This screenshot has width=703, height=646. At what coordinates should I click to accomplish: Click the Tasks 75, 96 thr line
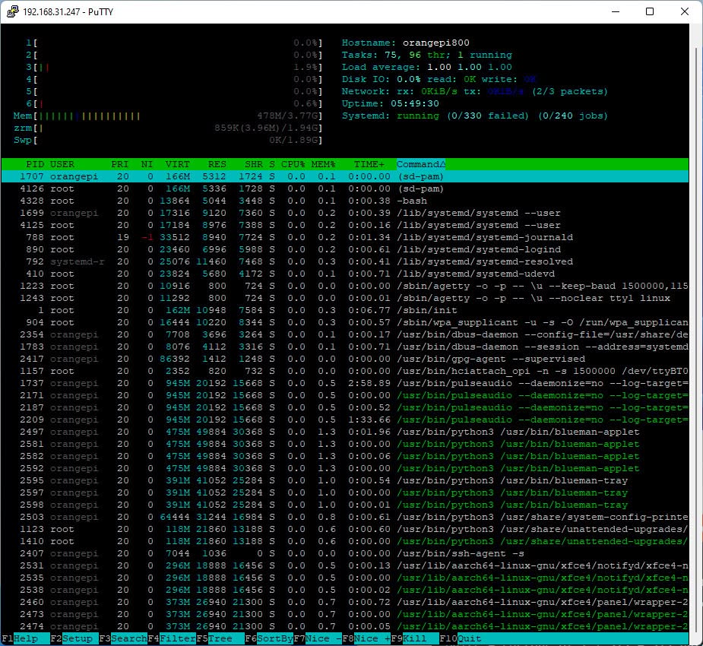[x=427, y=55]
